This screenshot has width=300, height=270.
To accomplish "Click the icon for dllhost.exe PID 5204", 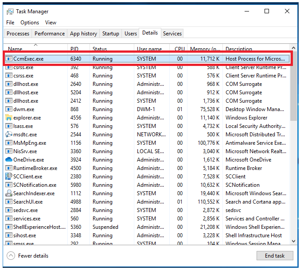I will click(8, 93).
